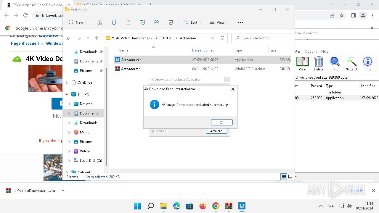Screen dimensions: 379x213
Task: Open WinRAR View tool
Action: tap(302, 64)
